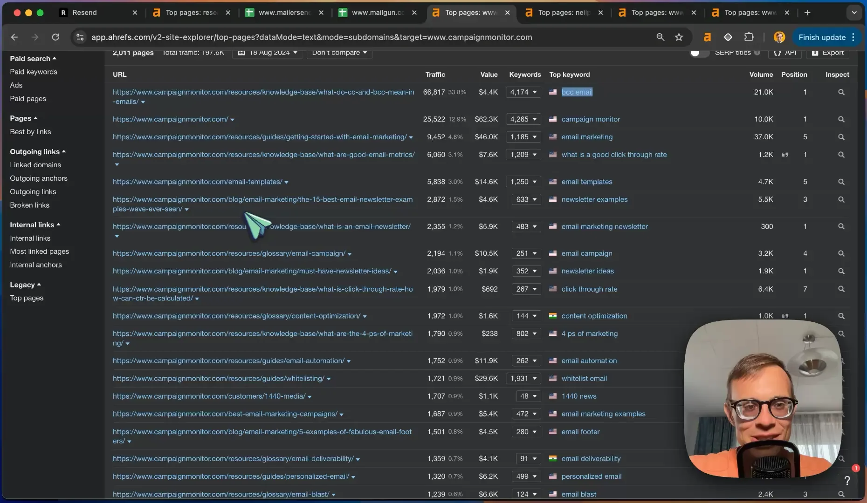Open the email-templates URL link
Screen dimensions: 867x503
pos(198,182)
